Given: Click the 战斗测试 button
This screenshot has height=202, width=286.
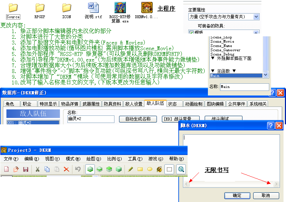Looking at the screenshot, I should pos(224,118).
